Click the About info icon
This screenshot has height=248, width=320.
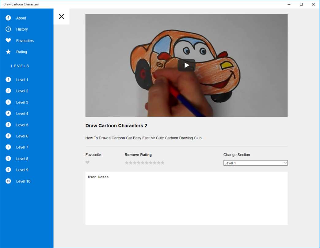coord(8,18)
